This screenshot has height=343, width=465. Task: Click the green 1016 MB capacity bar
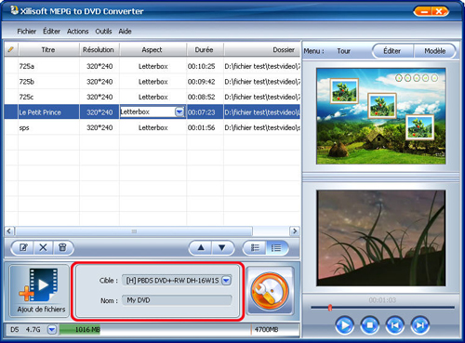(x=80, y=330)
